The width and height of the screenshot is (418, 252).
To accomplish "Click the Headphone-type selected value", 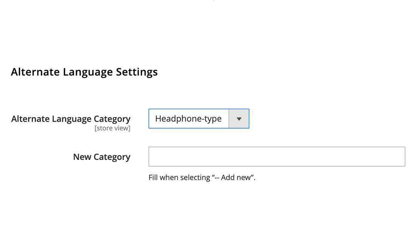I will point(188,119).
